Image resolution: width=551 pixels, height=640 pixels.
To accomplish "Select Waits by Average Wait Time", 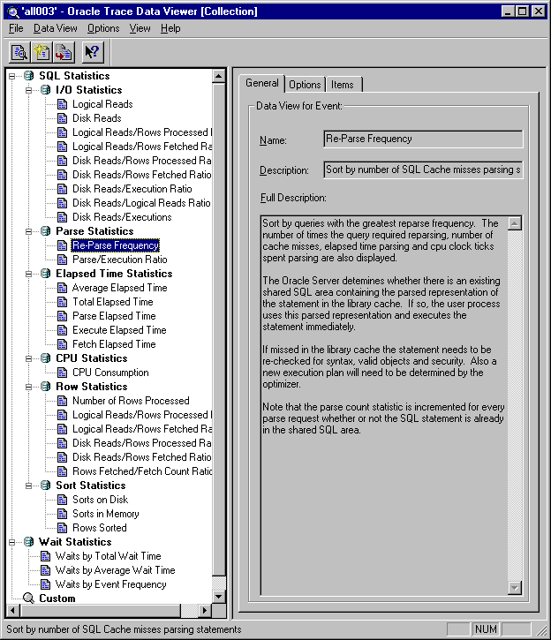I will pyautogui.click(x=115, y=569).
